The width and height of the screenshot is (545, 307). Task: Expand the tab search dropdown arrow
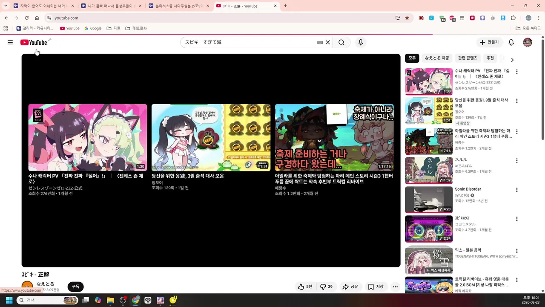click(x=6, y=6)
